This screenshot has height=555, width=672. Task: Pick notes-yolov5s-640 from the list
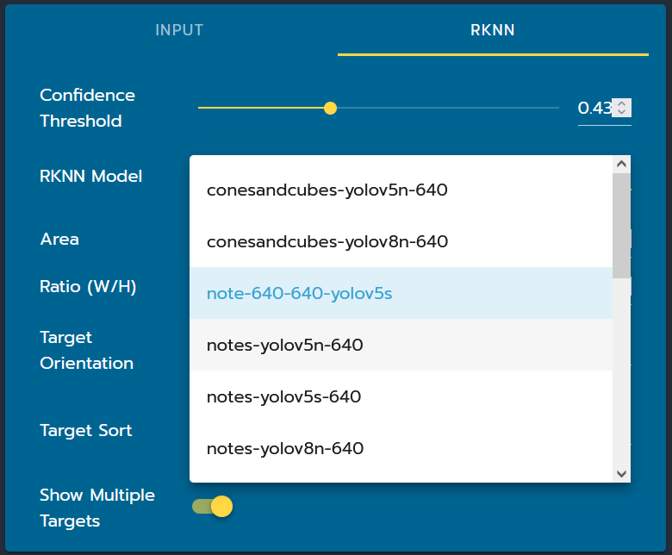(x=401, y=396)
